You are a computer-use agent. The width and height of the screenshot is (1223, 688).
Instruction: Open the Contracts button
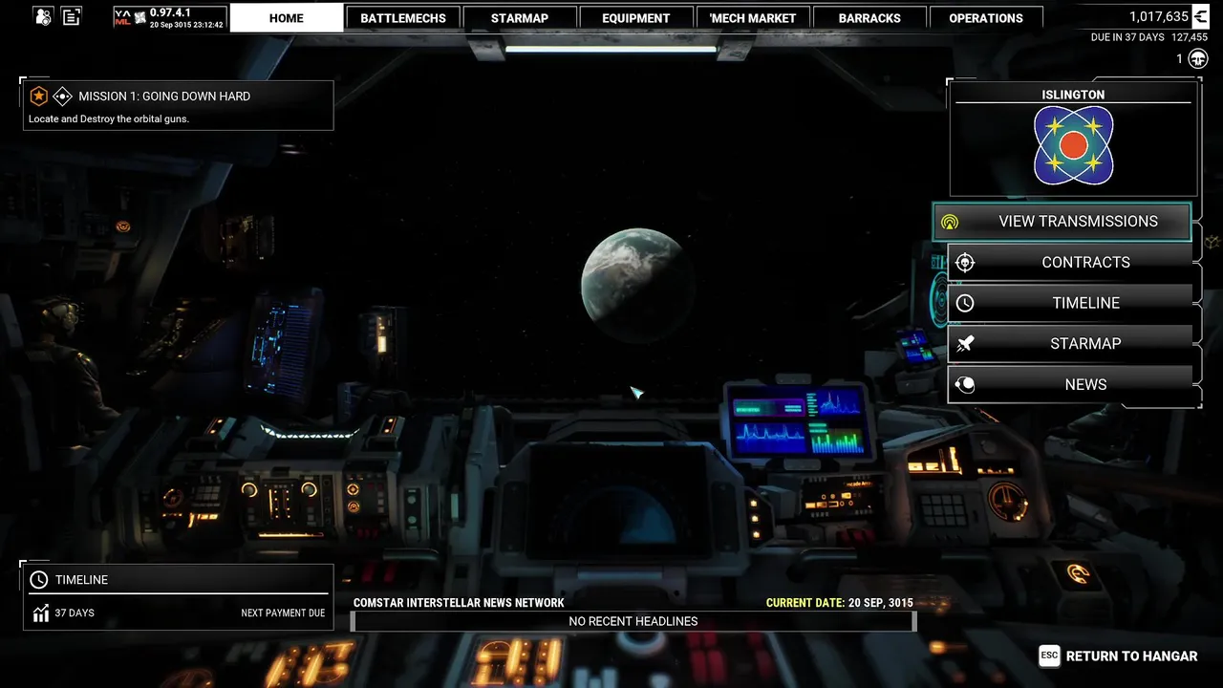[1070, 262]
